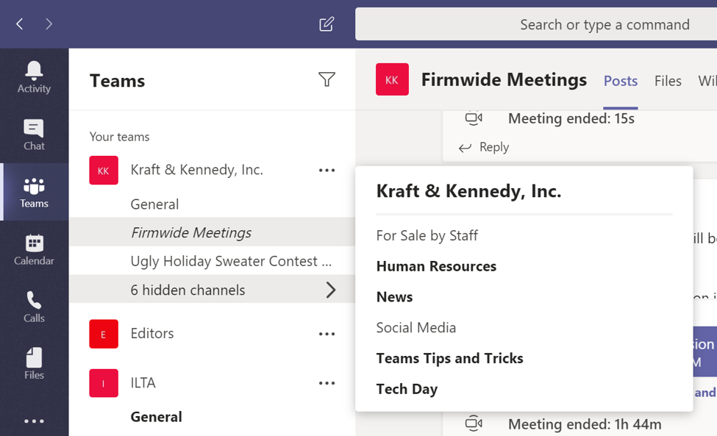This screenshot has width=717, height=436.
Task: Click the new chat compose icon
Action: click(x=327, y=24)
